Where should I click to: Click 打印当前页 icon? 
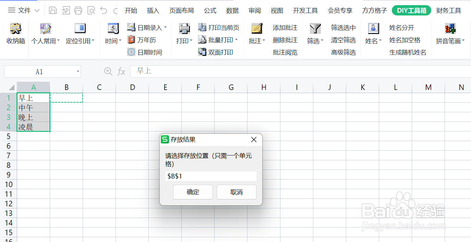click(202, 27)
